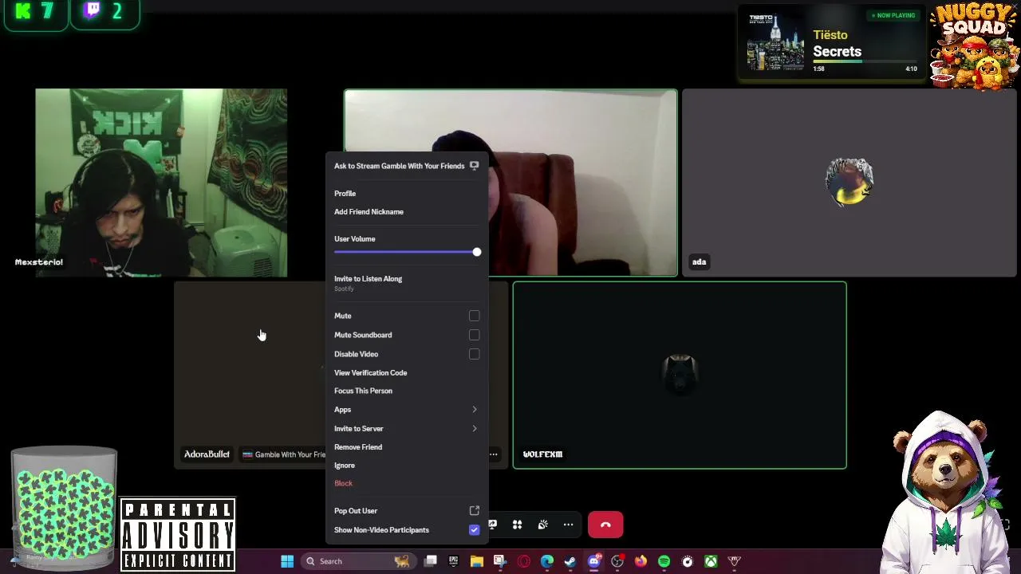Open File Explorer from the taskbar
Screen dimensions: 1021x574
476,561
